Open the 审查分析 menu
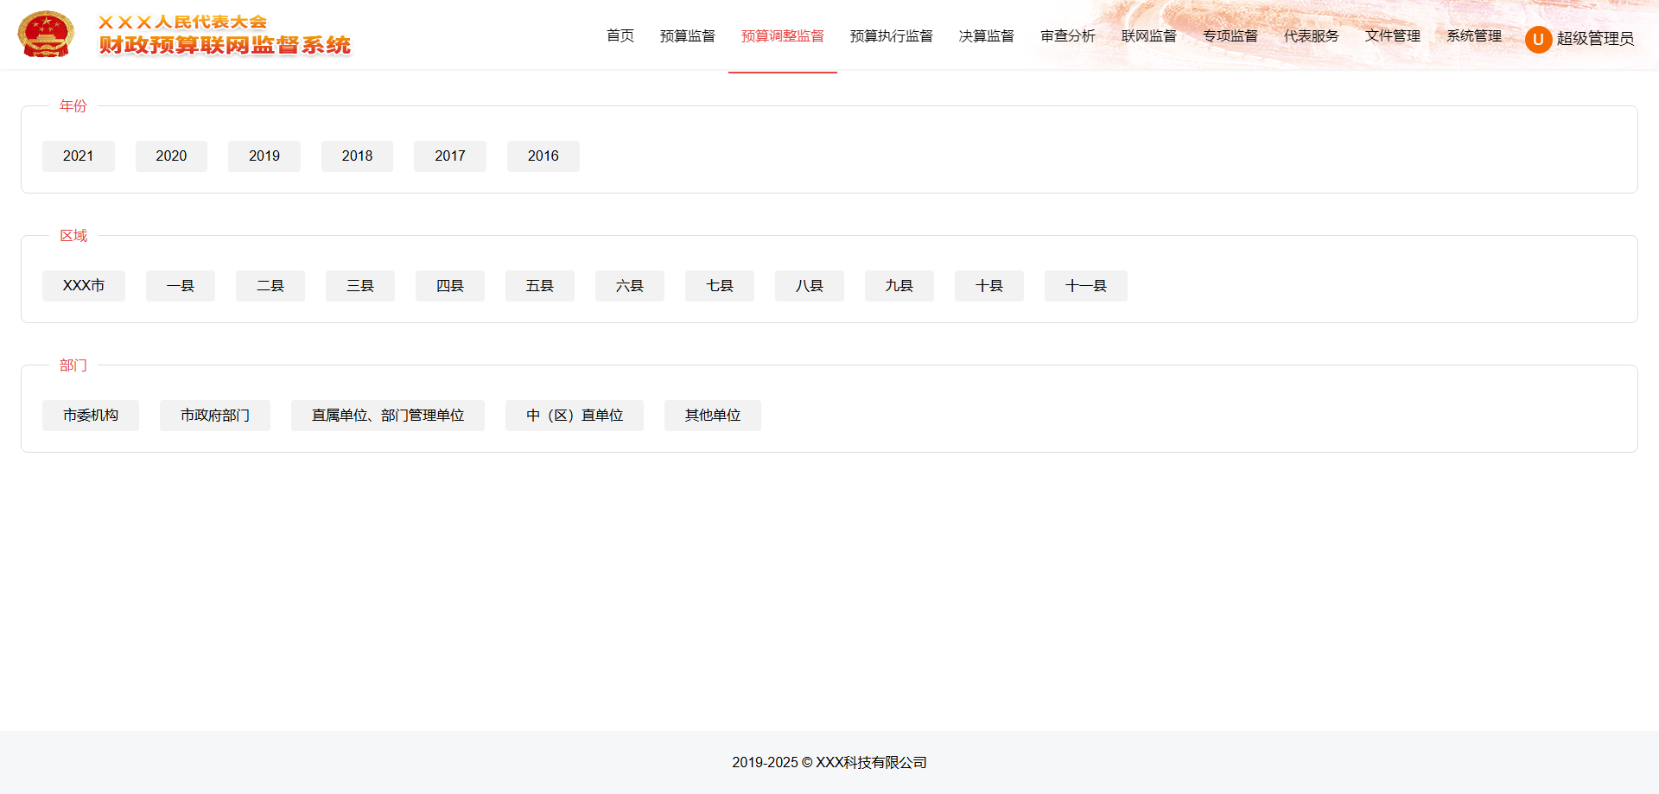Image resolution: width=1659 pixels, height=794 pixels. coord(1068,35)
